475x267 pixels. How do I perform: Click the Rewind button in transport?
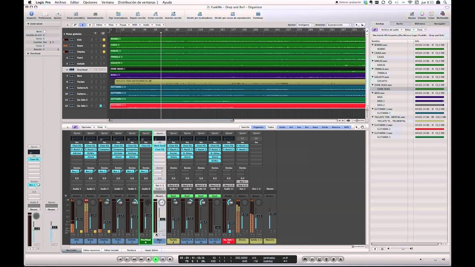[x=134, y=259]
